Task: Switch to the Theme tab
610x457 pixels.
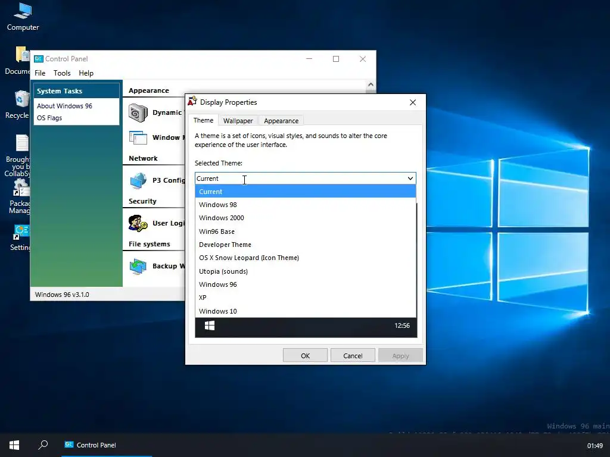Action: (204, 120)
